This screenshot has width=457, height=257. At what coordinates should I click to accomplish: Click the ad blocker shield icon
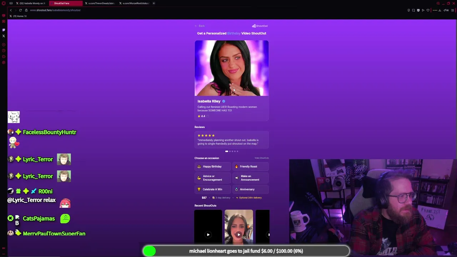click(418, 10)
